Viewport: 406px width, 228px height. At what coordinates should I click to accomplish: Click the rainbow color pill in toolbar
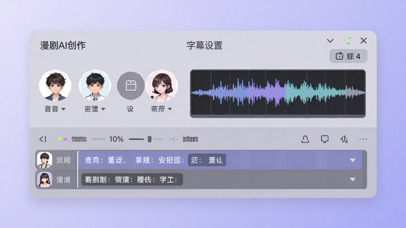[x=62, y=139]
